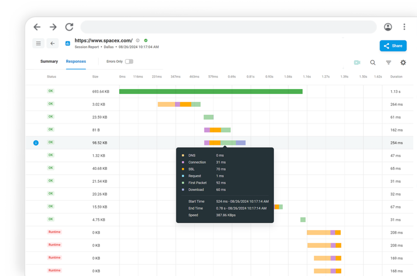Image resolution: width=417 pixels, height=276 pixels.
Task: Open the filter options icon
Action: click(x=387, y=62)
